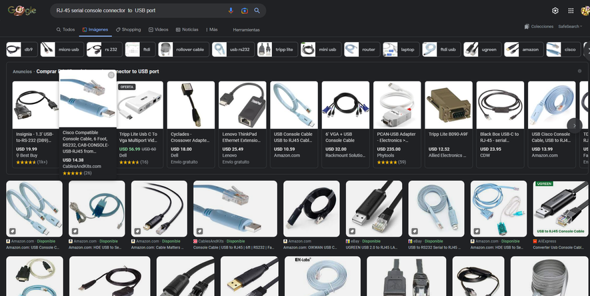The image size is (590, 296).
Task: Click the Google logo
Action: [x=22, y=11]
